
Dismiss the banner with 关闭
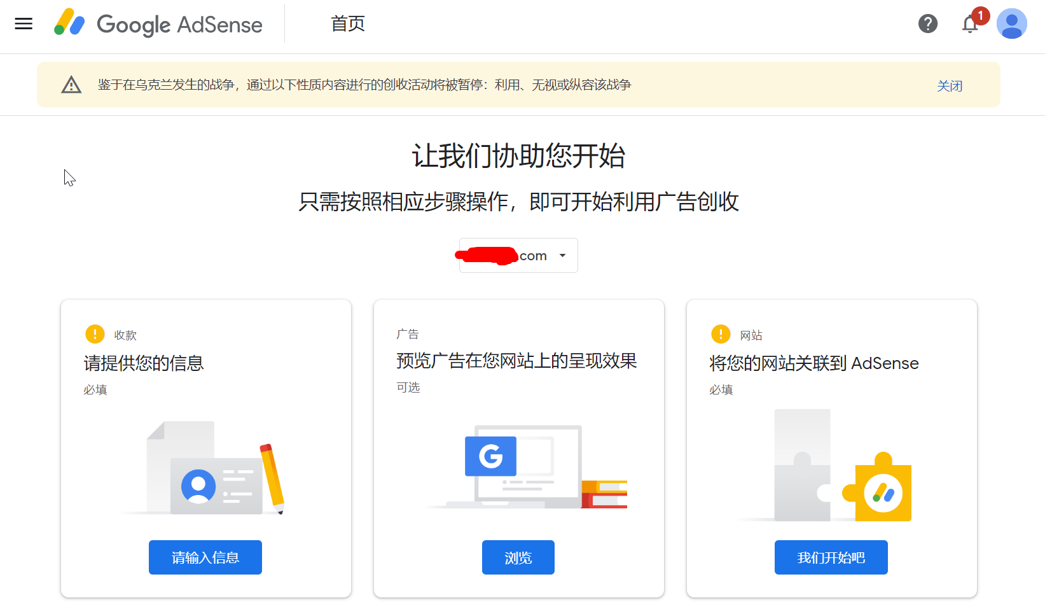coord(950,86)
